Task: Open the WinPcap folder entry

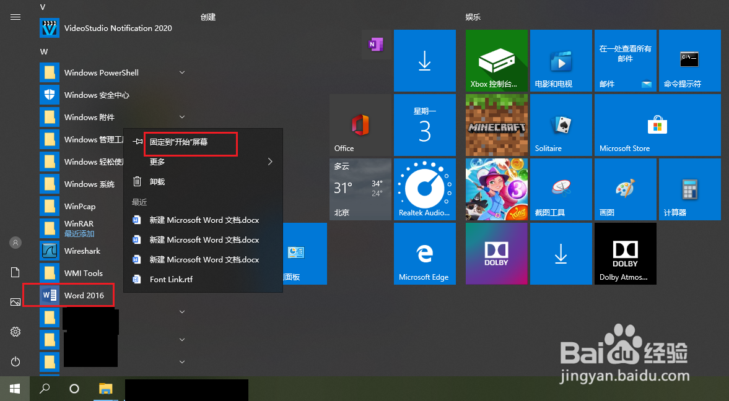Action: pos(68,206)
